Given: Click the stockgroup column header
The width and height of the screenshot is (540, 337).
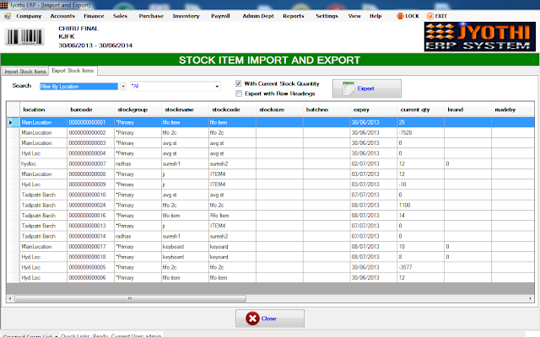Looking at the screenshot, I should (x=138, y=110).
